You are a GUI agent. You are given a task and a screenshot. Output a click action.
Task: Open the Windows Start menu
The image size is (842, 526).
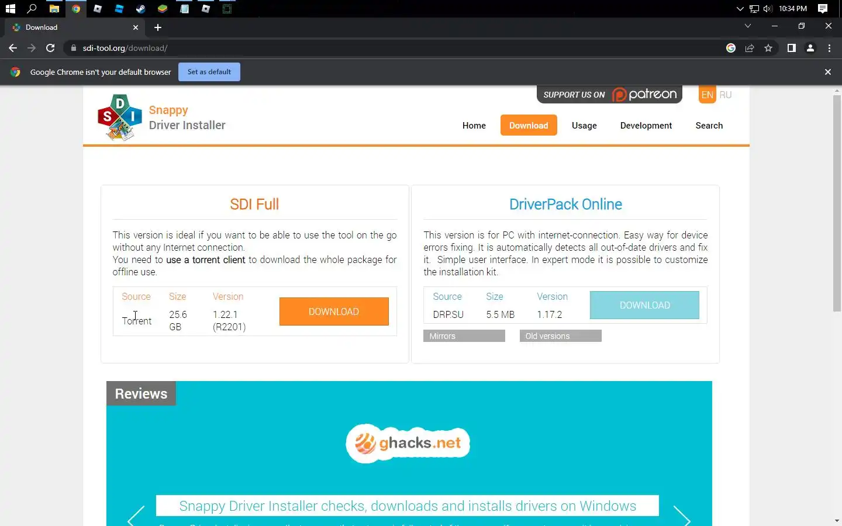(x=10, y=9)
